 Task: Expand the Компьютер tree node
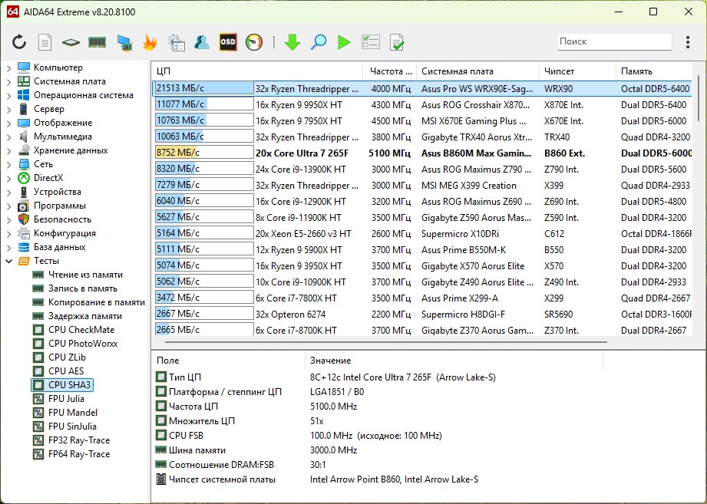[8, 68]
